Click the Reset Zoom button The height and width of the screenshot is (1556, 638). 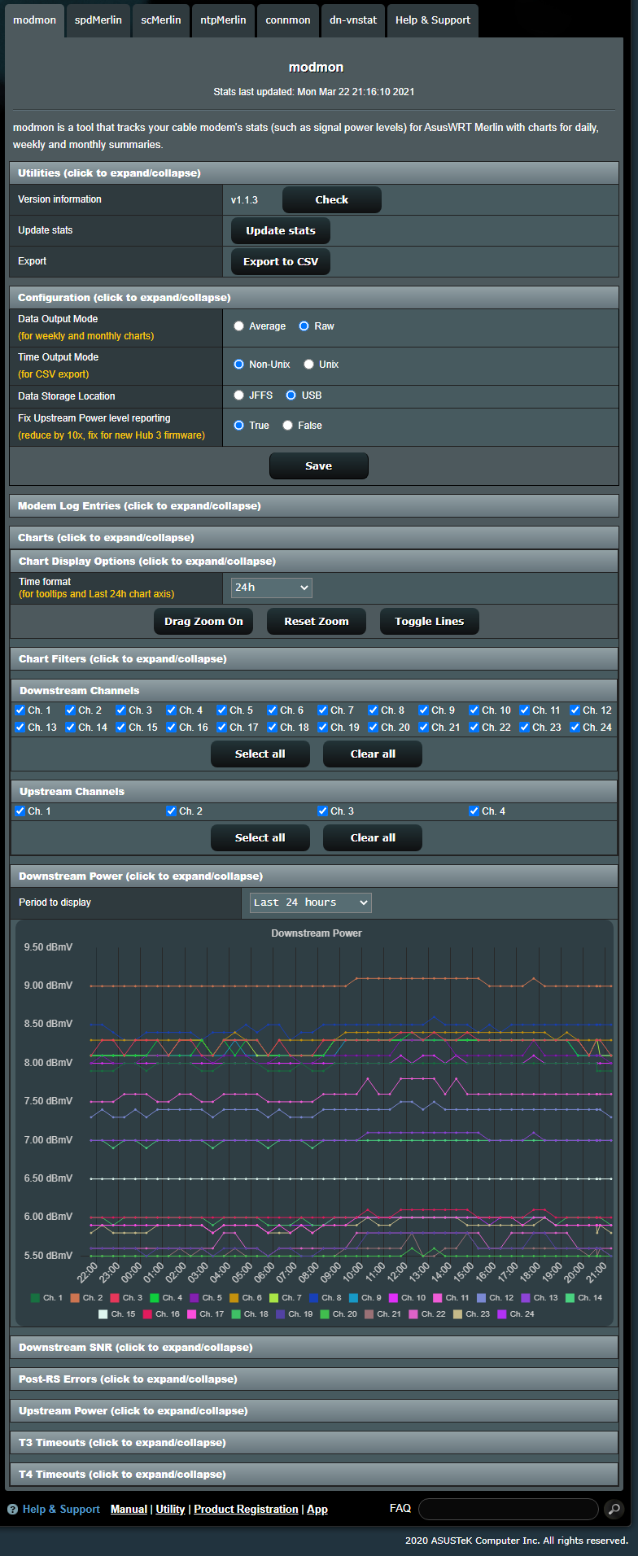pos(317,621)
